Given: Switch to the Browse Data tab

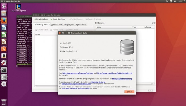Looking at the screenshot, I should tap(57, 24).
